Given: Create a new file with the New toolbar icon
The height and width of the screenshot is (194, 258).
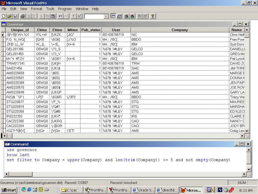Looking at the screenshot, I should [4, 16].
